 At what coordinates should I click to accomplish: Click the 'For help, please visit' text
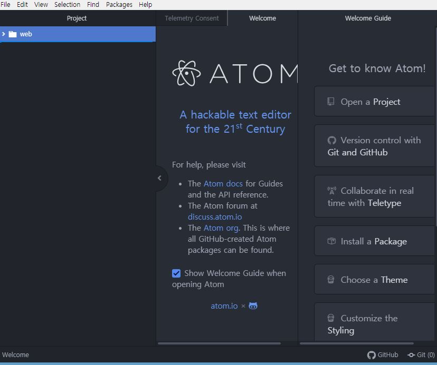click(209, 165)
